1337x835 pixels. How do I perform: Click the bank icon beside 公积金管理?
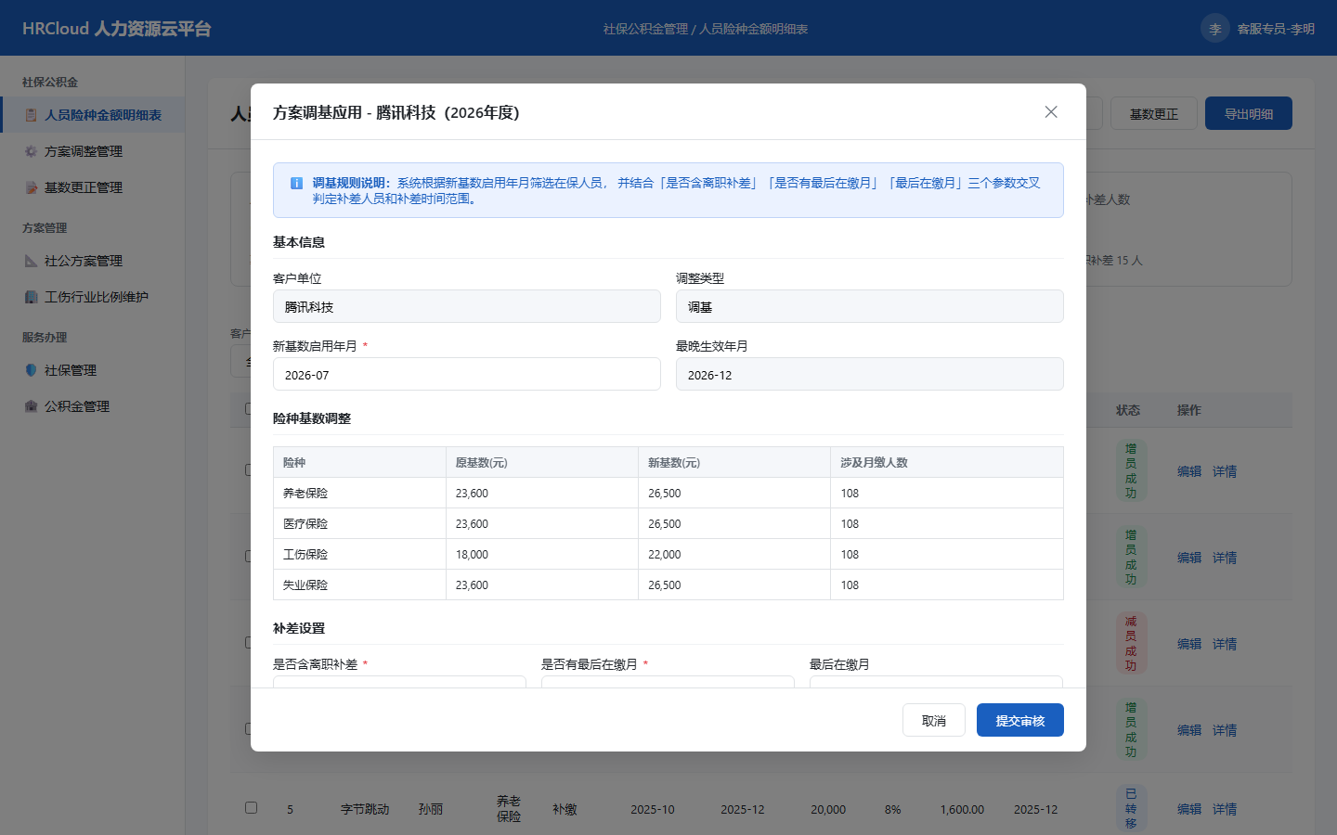tap(31, 406)
